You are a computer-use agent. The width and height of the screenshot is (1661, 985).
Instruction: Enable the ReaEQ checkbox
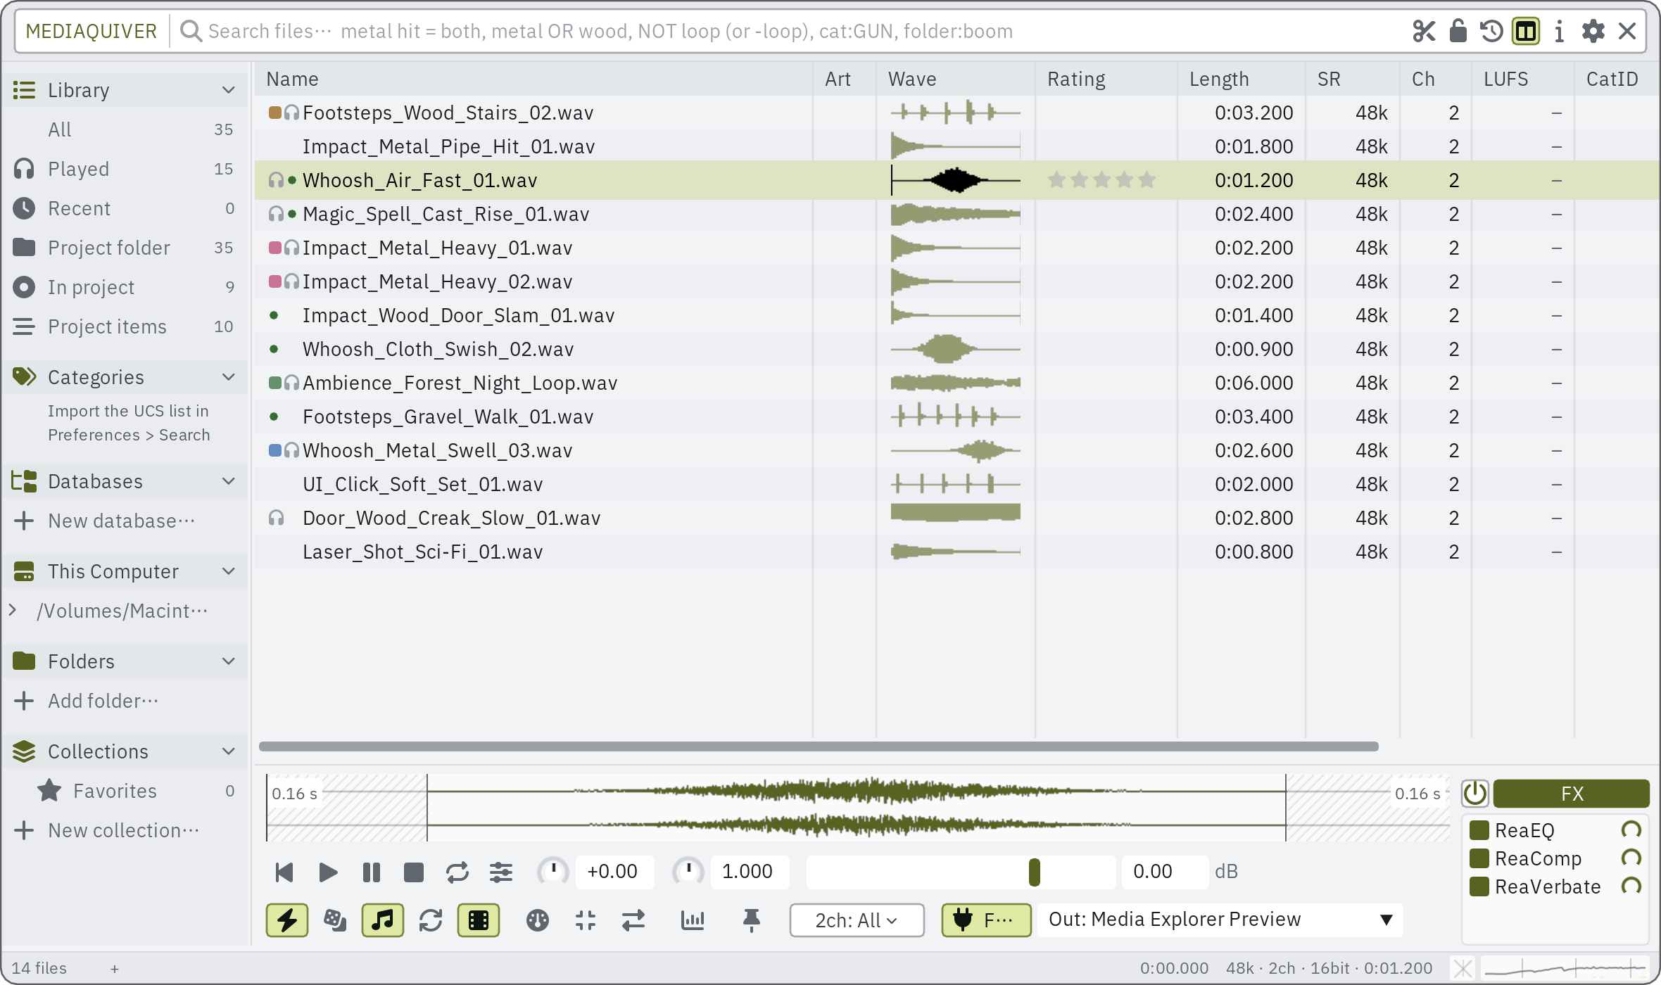pos(1479,830)
